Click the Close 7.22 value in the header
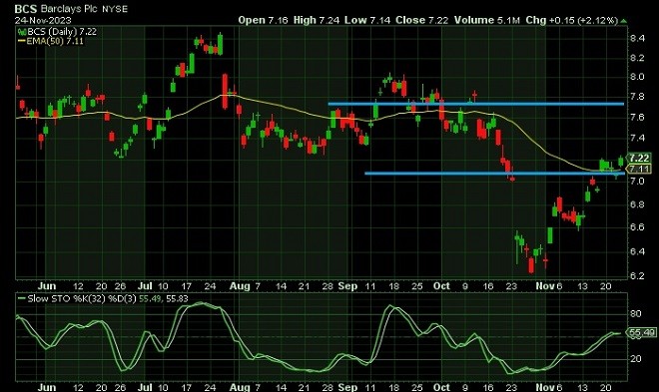 coord(421,20)
